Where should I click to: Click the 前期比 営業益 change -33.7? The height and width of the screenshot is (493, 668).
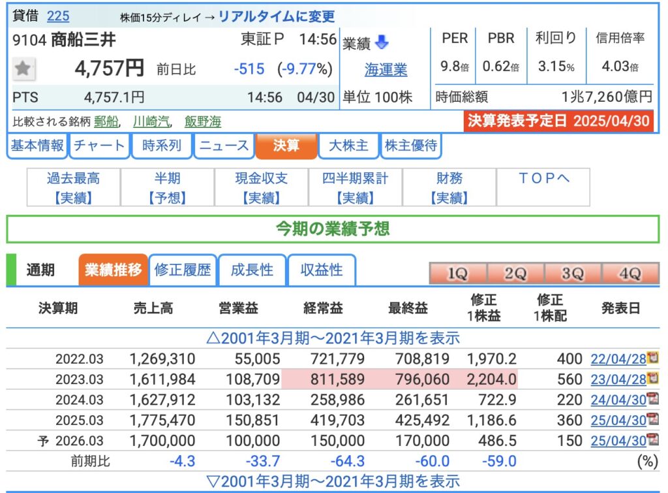coord(263,462)
